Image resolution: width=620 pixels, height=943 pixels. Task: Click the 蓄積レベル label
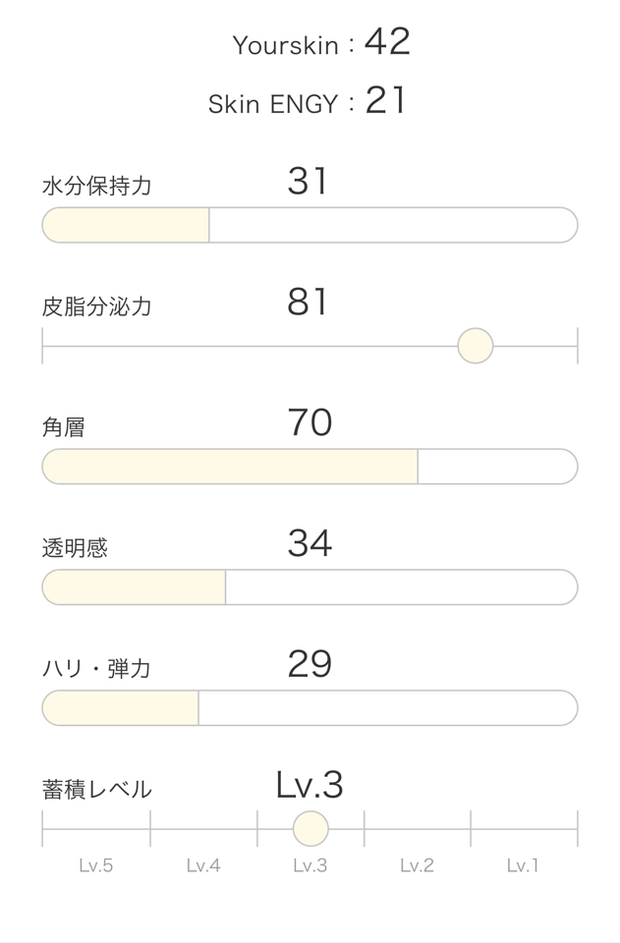[x=96, y=790]
